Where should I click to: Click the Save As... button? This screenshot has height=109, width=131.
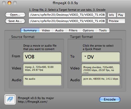15,21
